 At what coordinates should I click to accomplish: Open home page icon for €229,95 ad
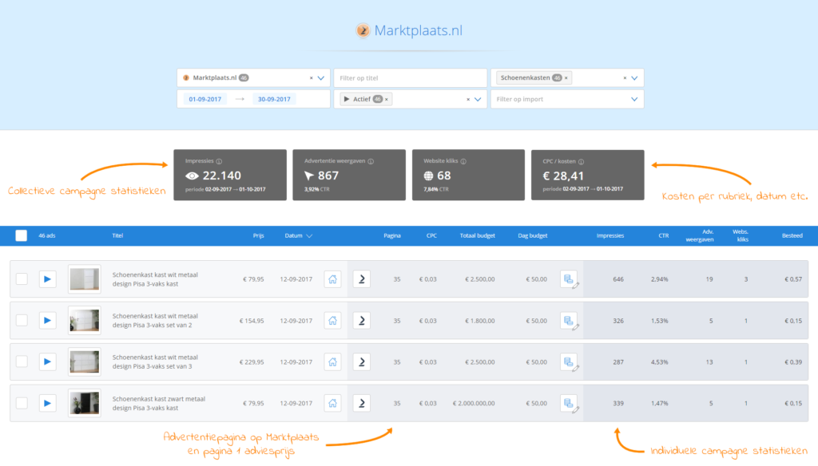(x=332, y=361)
